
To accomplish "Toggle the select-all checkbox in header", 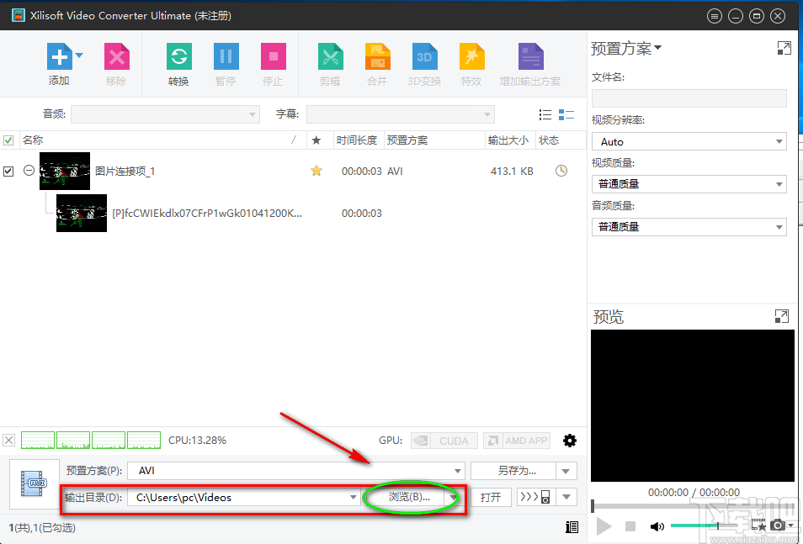I will click(8, 140).
